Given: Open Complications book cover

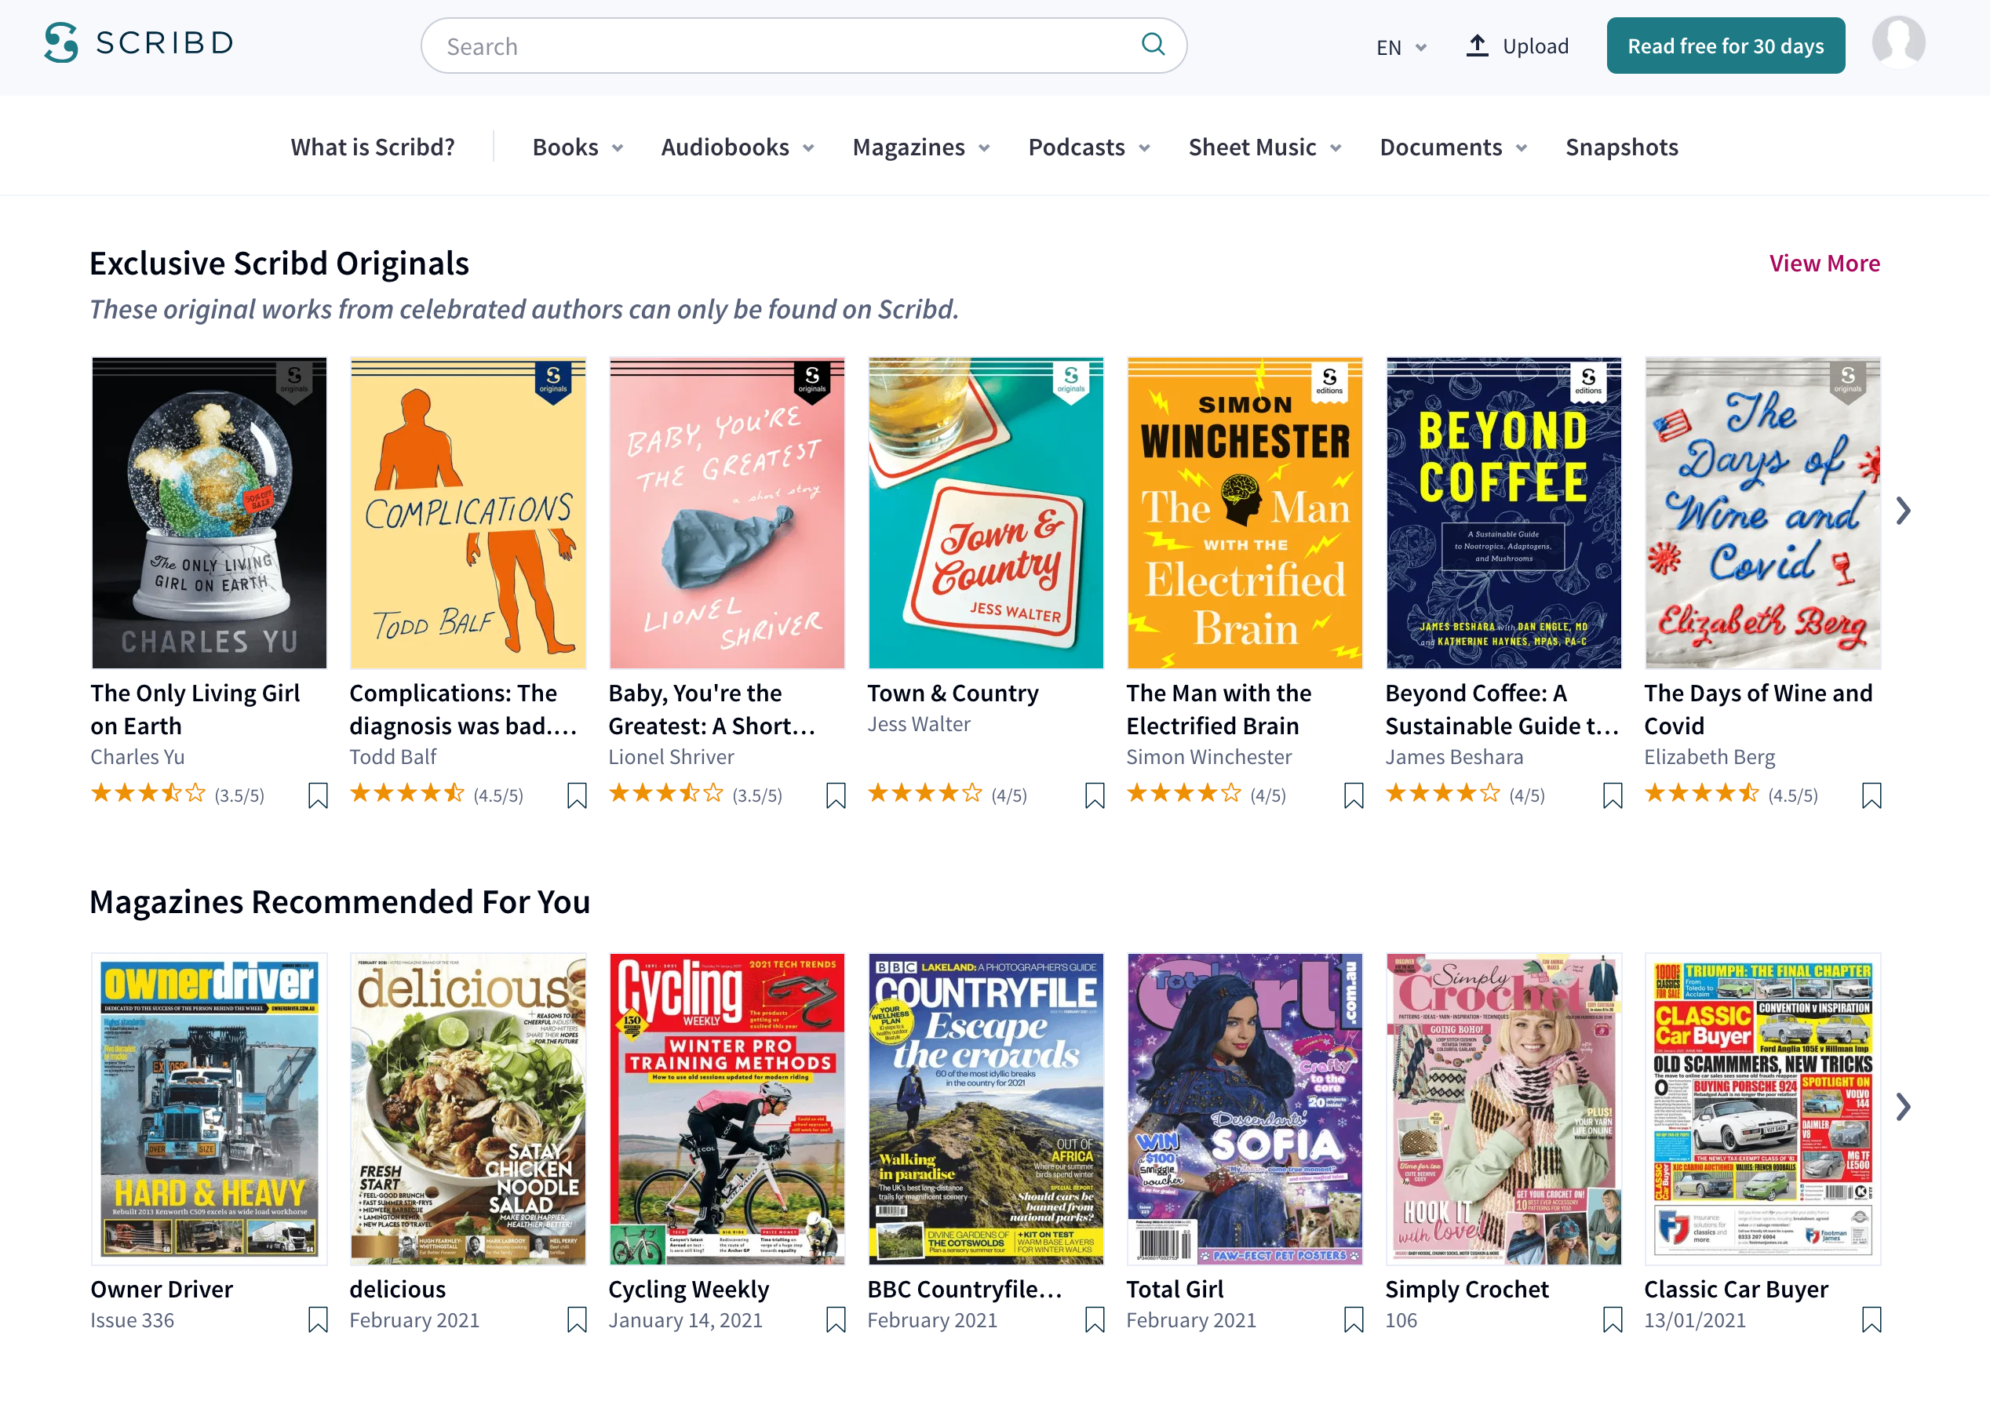Looking at the screenshot, I should (468, 513).
